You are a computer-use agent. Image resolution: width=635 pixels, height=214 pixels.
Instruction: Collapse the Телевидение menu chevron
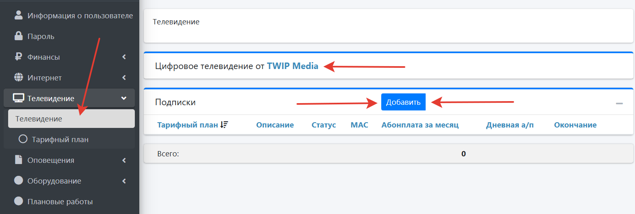click(124, 98)
